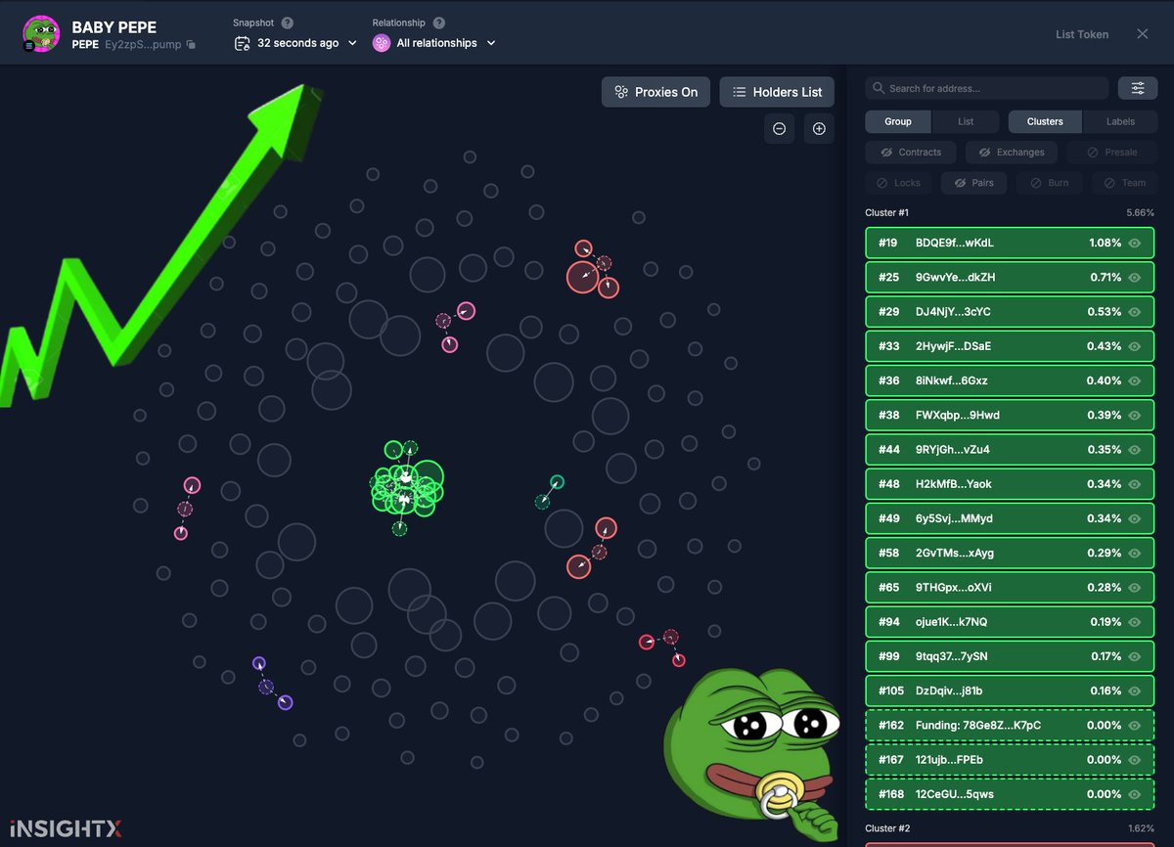
Task: Click the search magnifier icon
Action: (879, 88)
